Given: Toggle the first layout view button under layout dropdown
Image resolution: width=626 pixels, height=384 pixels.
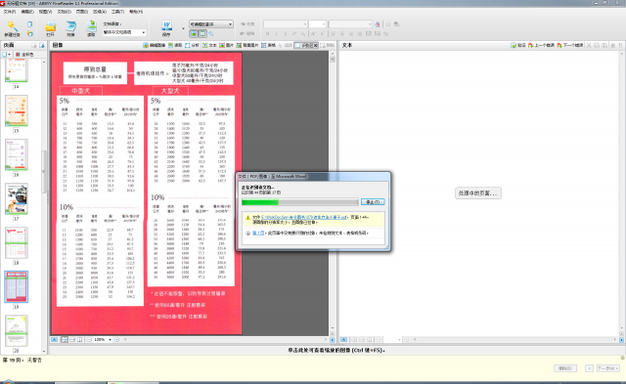Looking at the screenshot, I should pos(194,34).
